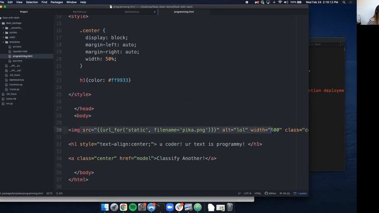Image resolution: width=379 pixels, height=213 pixels.
Task: Open Slack from the dock
Action: coord(179,207)
